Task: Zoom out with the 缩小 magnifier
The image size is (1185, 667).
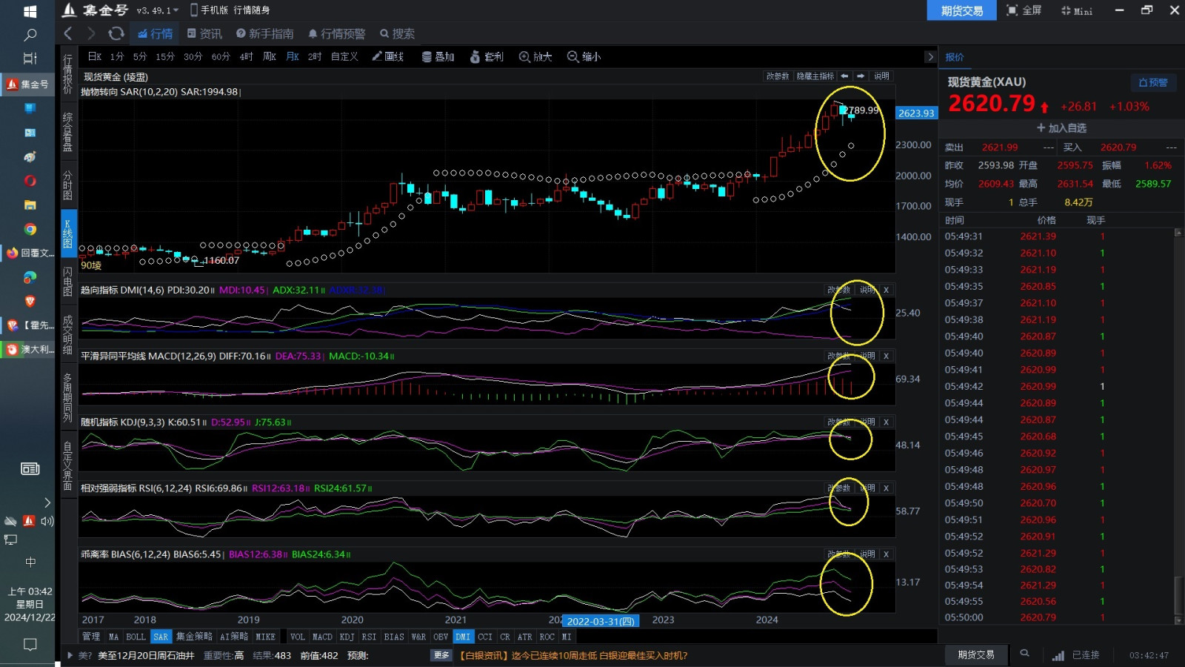Action: click(584, 56)
